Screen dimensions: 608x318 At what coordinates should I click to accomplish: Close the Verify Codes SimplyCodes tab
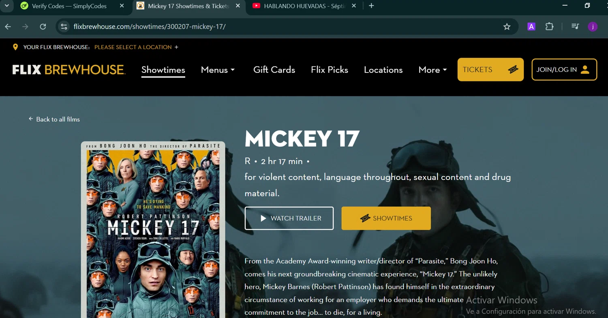[122, 6]
